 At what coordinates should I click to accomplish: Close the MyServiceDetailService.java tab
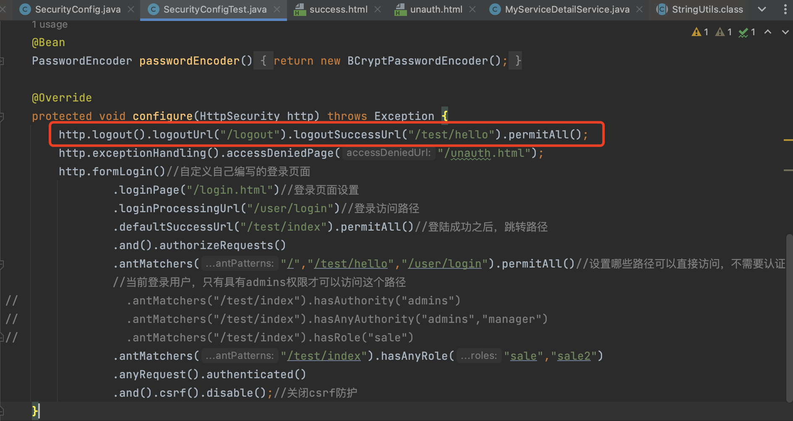[x=639, y=9]
